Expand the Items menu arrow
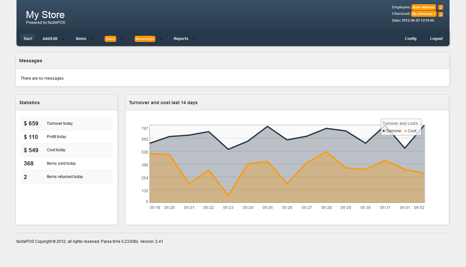Viewport: 466px width, 267px height. [x=92, y=39]
